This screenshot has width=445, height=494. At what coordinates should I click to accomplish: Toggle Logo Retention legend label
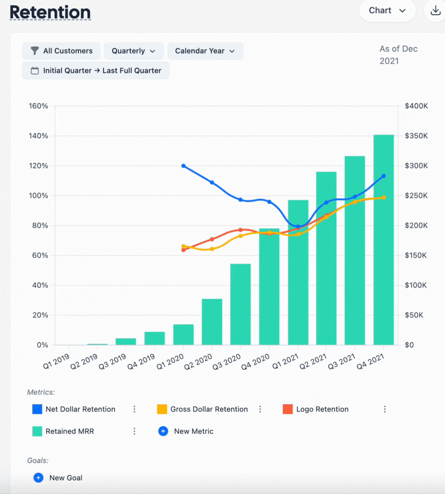point(322,409)
